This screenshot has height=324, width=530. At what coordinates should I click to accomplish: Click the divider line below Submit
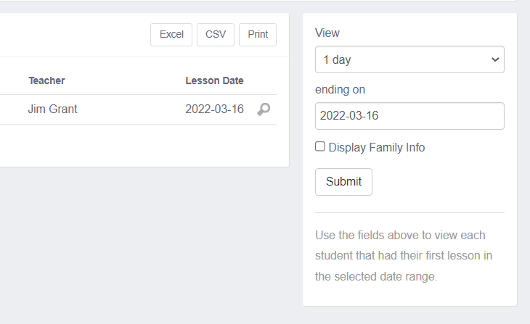pos(409,213)
